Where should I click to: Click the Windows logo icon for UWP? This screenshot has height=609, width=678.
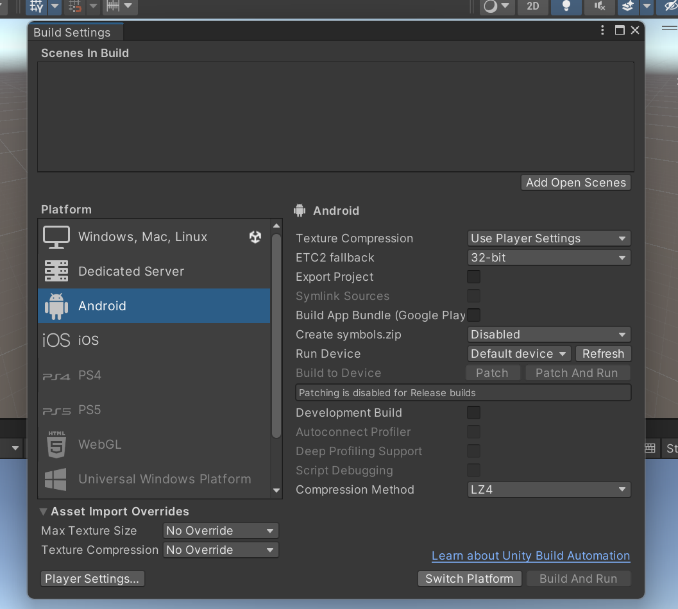(56, 480)
